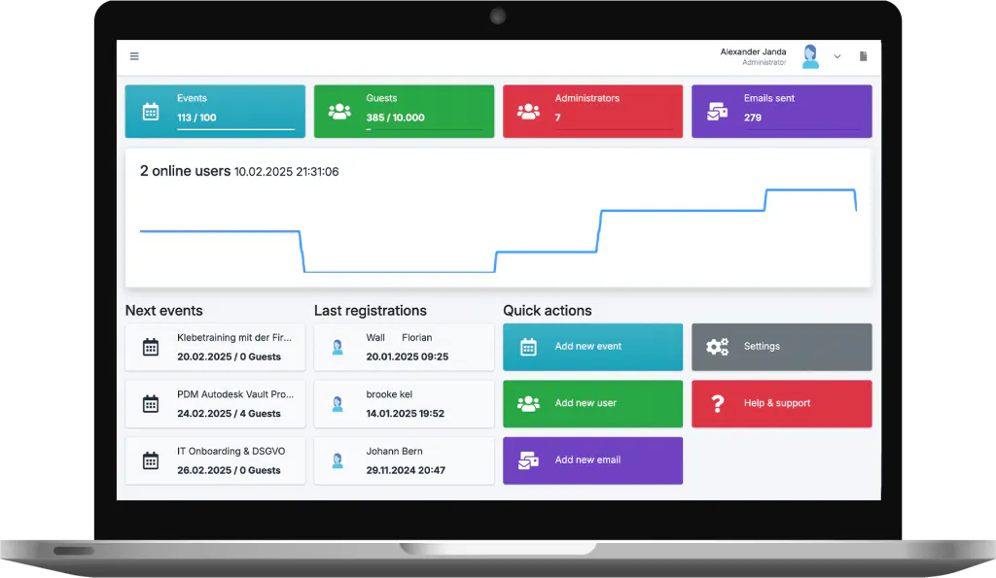996x578 pixels.
Task: Open the PDM Autodesk Vault Pro... event
Action: tap(215, 403)
